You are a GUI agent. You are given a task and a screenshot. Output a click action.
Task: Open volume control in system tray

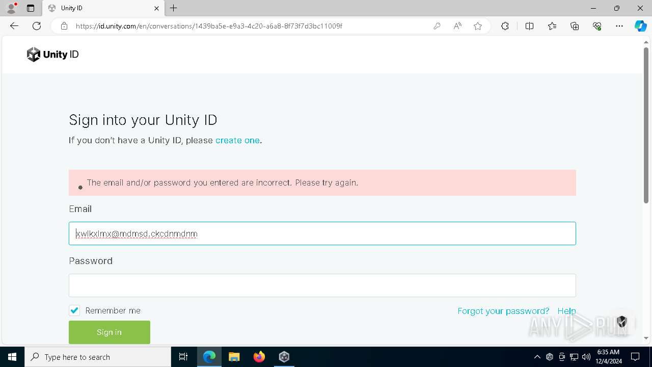(x=586, y=357)
